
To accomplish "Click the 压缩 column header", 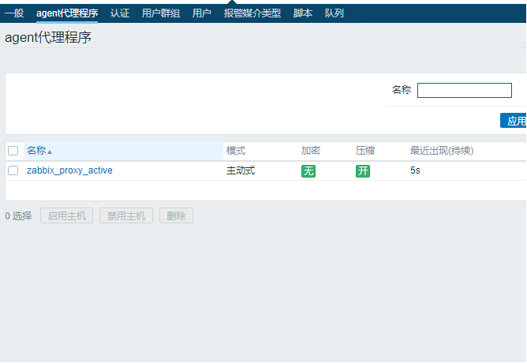I will 365,151.
